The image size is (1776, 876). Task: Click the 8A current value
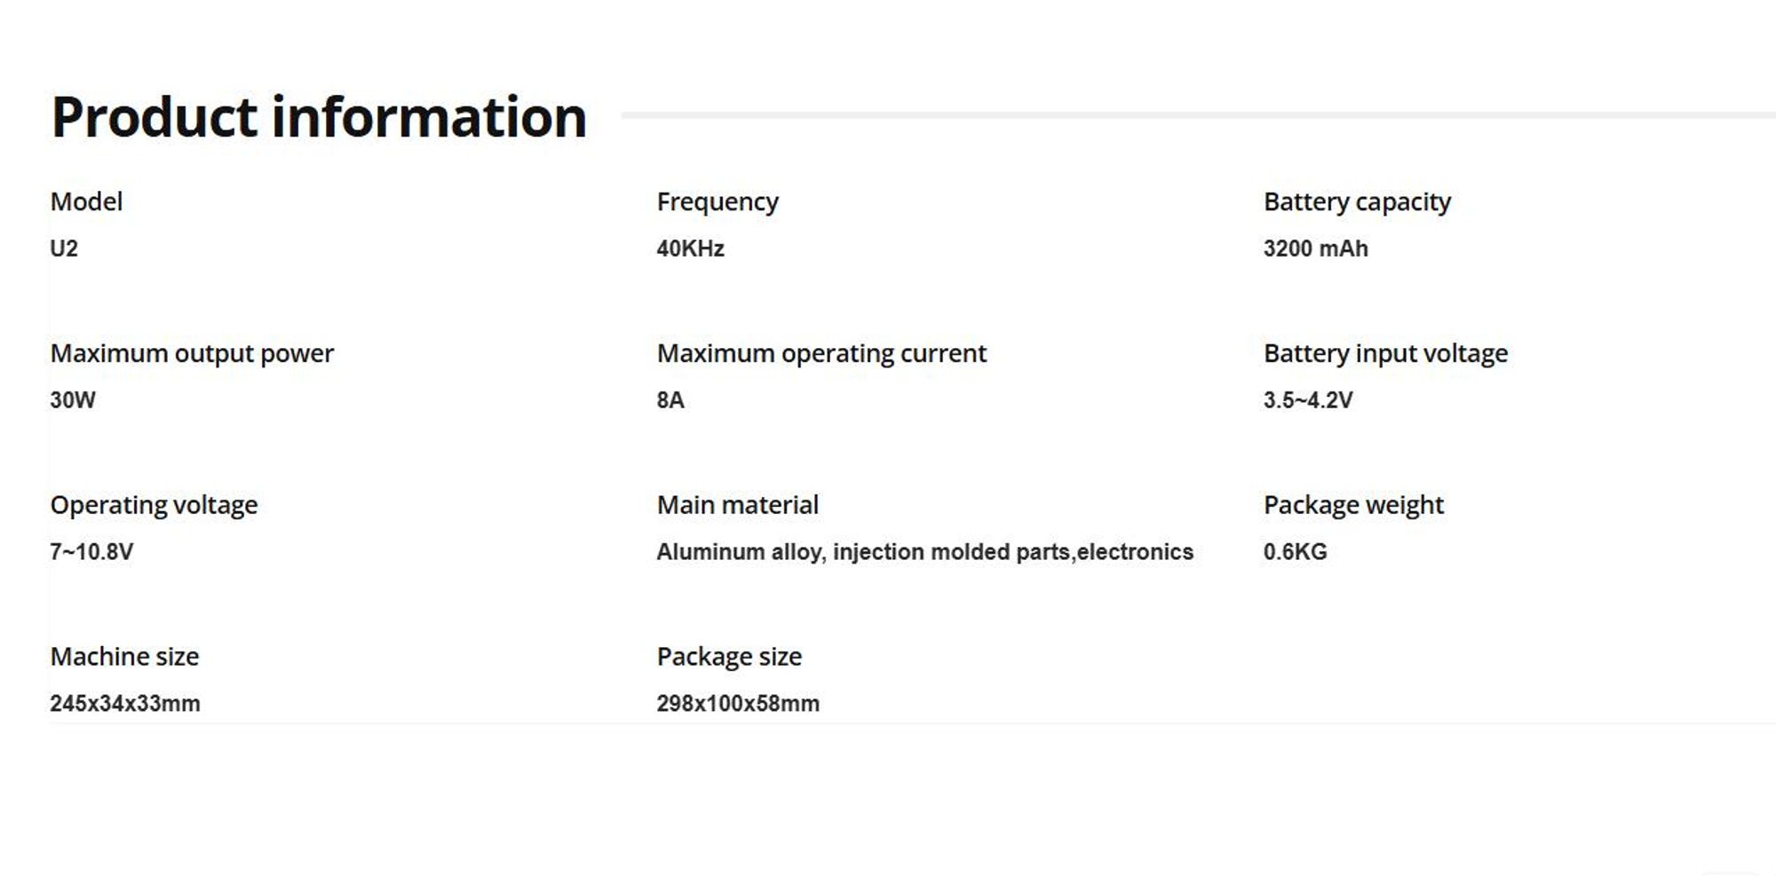pyautogui.click(x=670, y=400)
